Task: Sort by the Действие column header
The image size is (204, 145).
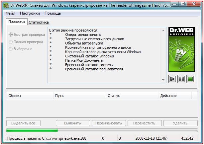Action: point(175,96)
